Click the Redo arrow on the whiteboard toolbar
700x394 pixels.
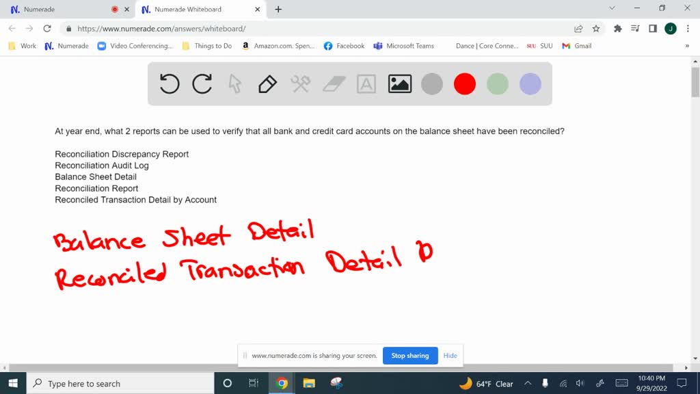click(x=202, y=83)
